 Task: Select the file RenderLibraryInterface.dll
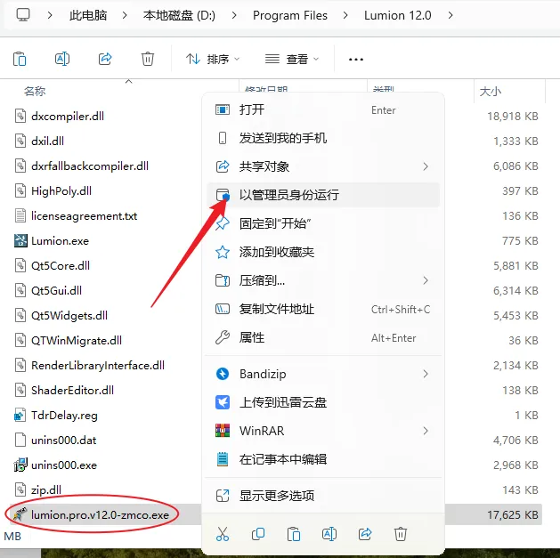point(98,366)
